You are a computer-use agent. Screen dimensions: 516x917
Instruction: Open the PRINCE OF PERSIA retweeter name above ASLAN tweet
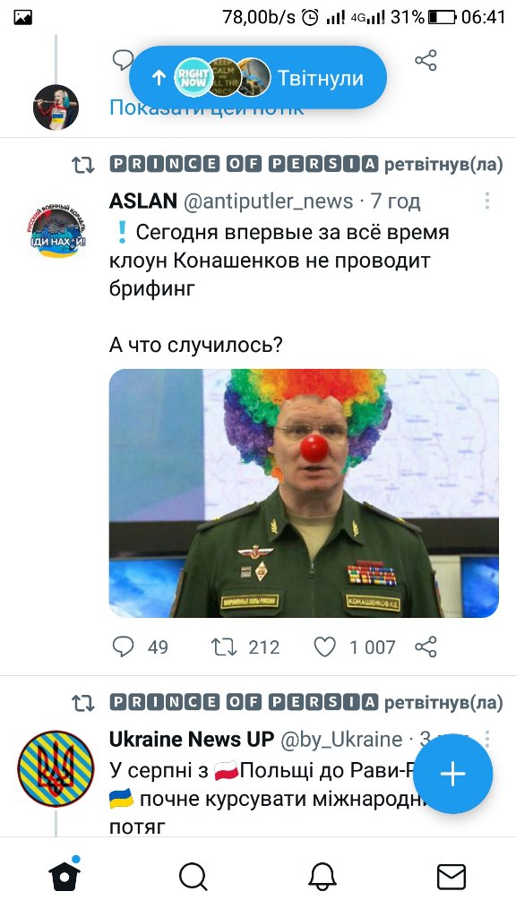[x=244, y=165]
